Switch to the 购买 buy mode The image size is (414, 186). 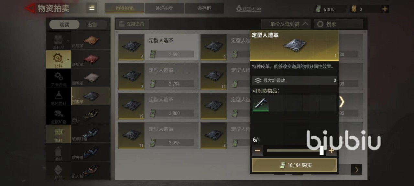coord(64,25)
